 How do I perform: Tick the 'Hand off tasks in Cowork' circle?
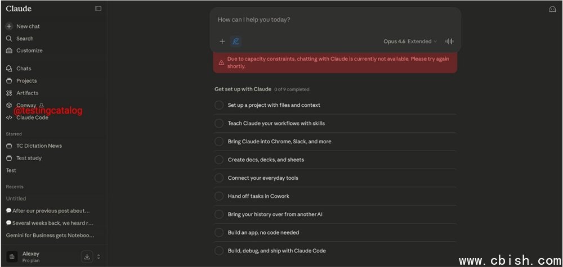219,196
